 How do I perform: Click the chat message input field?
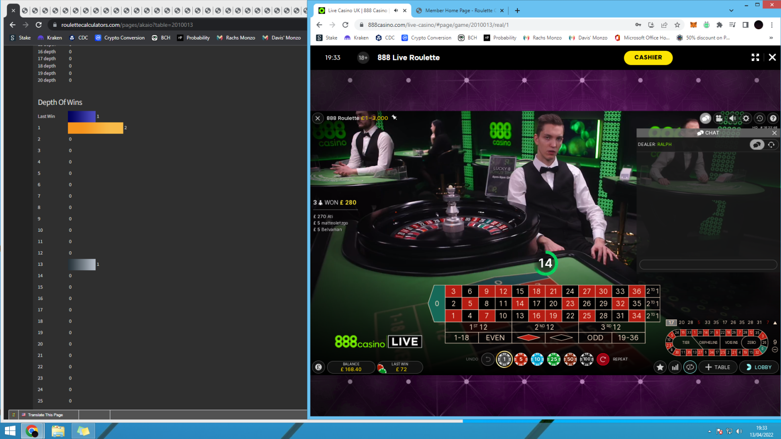(708, 264)
